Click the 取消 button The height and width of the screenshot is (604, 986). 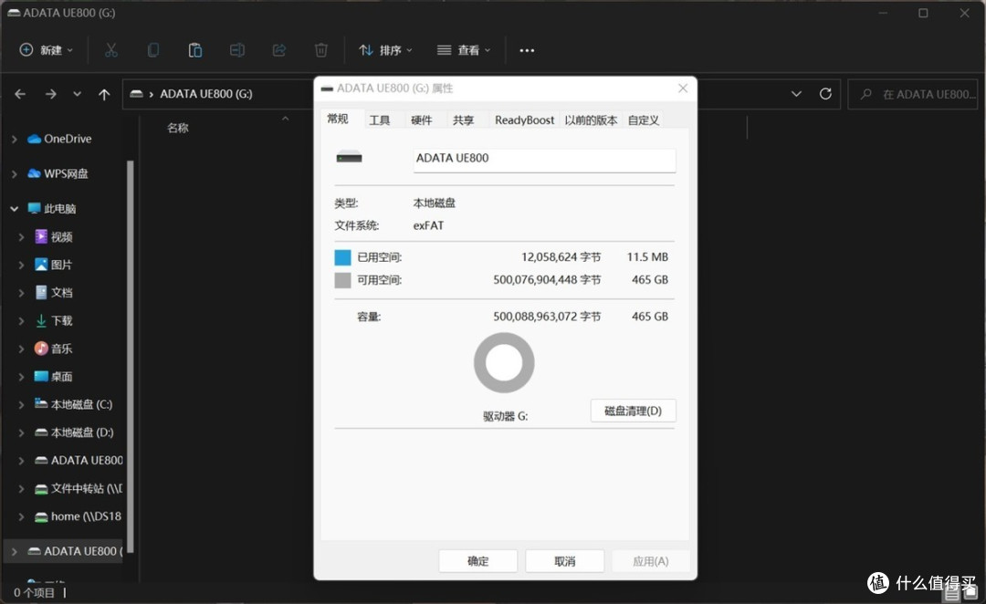tap(565, 561)
